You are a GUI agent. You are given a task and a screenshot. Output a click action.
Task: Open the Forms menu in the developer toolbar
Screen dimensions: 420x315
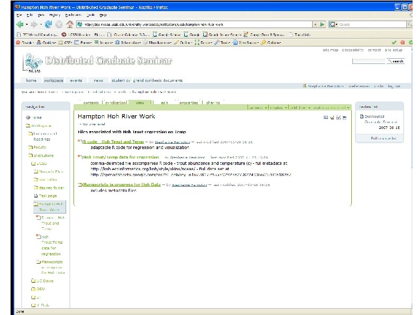[x=83, y=43]
